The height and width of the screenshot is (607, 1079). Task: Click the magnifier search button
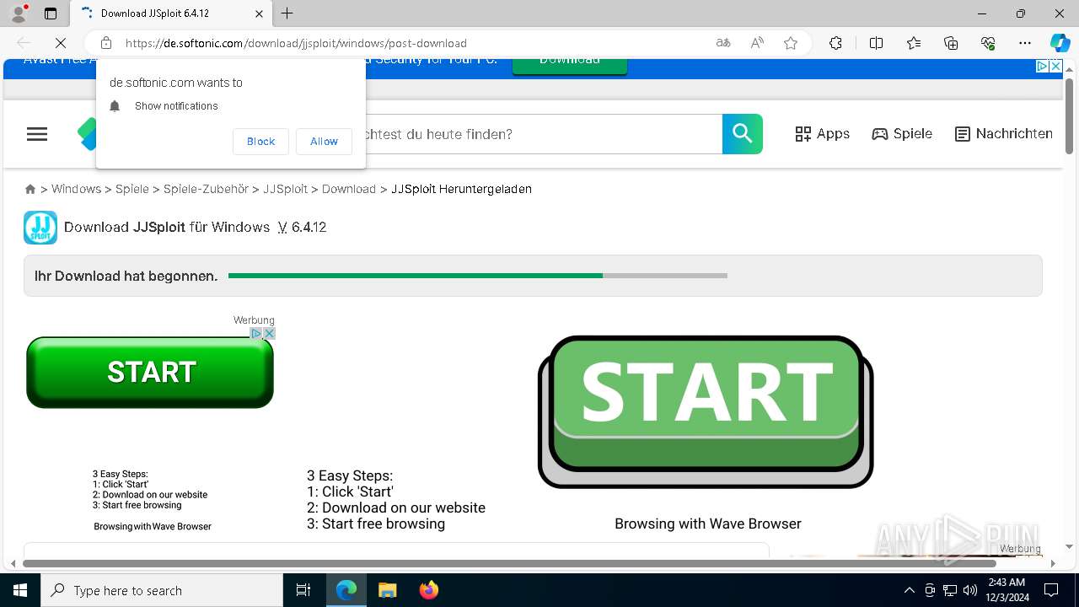point(743,134)
